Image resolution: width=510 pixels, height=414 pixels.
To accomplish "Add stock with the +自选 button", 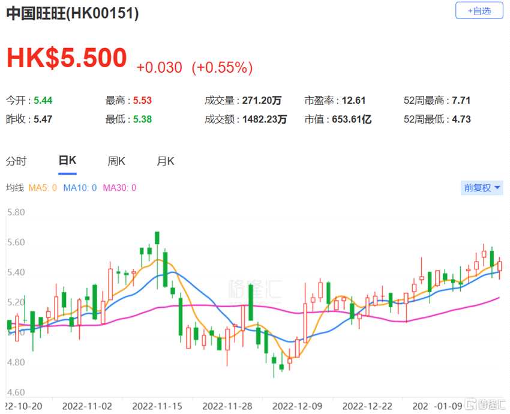I will [x=479, y=11].
